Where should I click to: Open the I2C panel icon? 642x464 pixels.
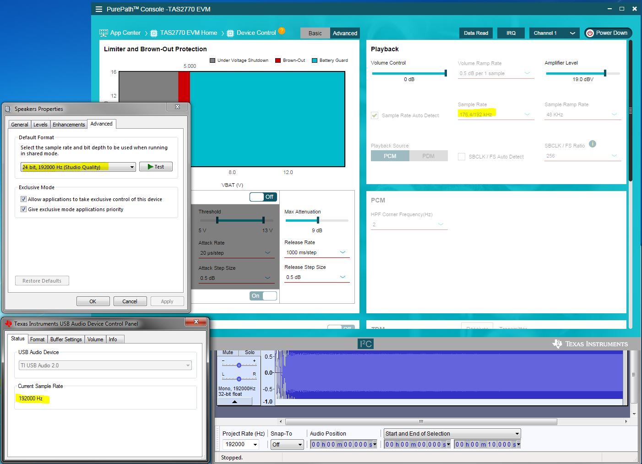[x=365, y=344]
